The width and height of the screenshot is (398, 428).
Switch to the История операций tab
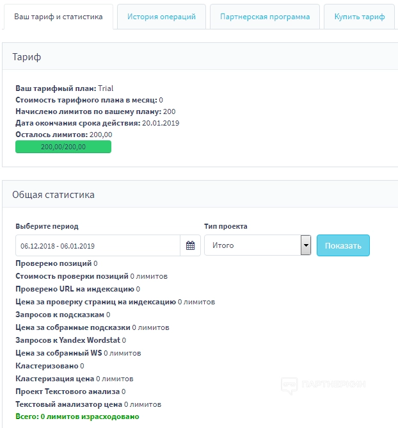point(161,17)
